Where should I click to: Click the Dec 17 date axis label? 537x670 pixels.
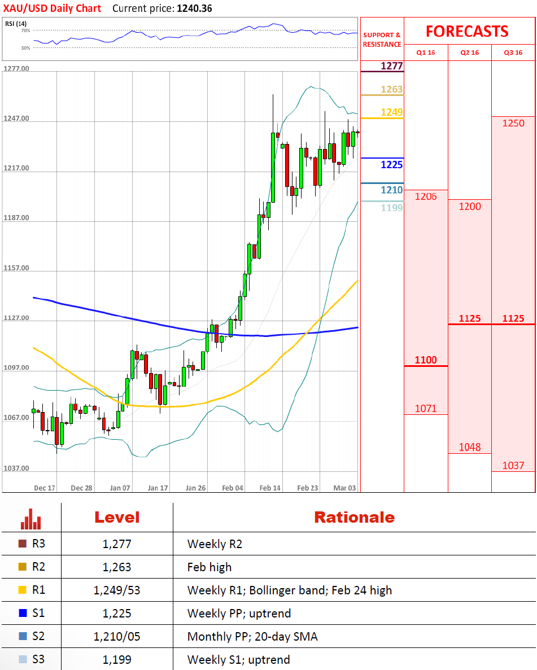click(x=45, y=488)
